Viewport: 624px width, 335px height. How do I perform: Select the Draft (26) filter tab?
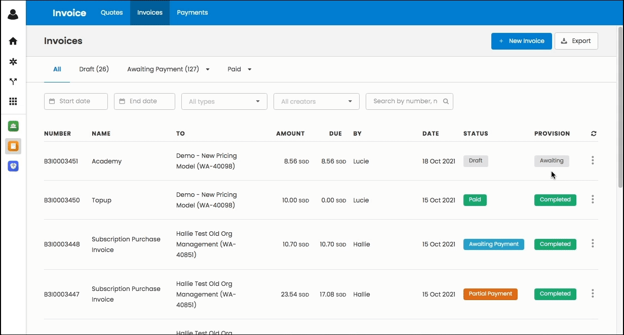click(94, 69)
